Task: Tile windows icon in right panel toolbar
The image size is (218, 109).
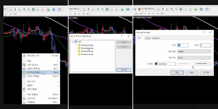Action: click(x=181, y=9)
